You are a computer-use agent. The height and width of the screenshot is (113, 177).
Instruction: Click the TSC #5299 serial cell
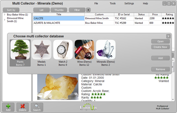click(124, 23)
